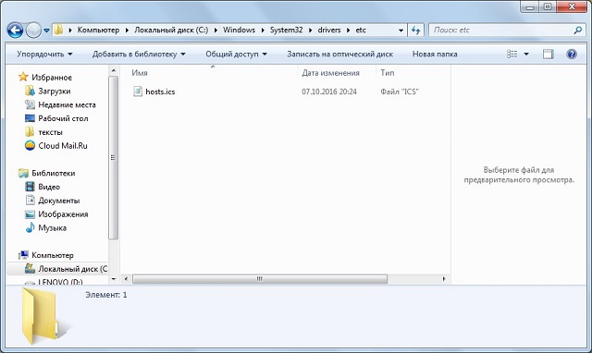Expand arrow after Windows in breadcrumb
This screenshot has height=353, width=592.
[x=263, y=30]
